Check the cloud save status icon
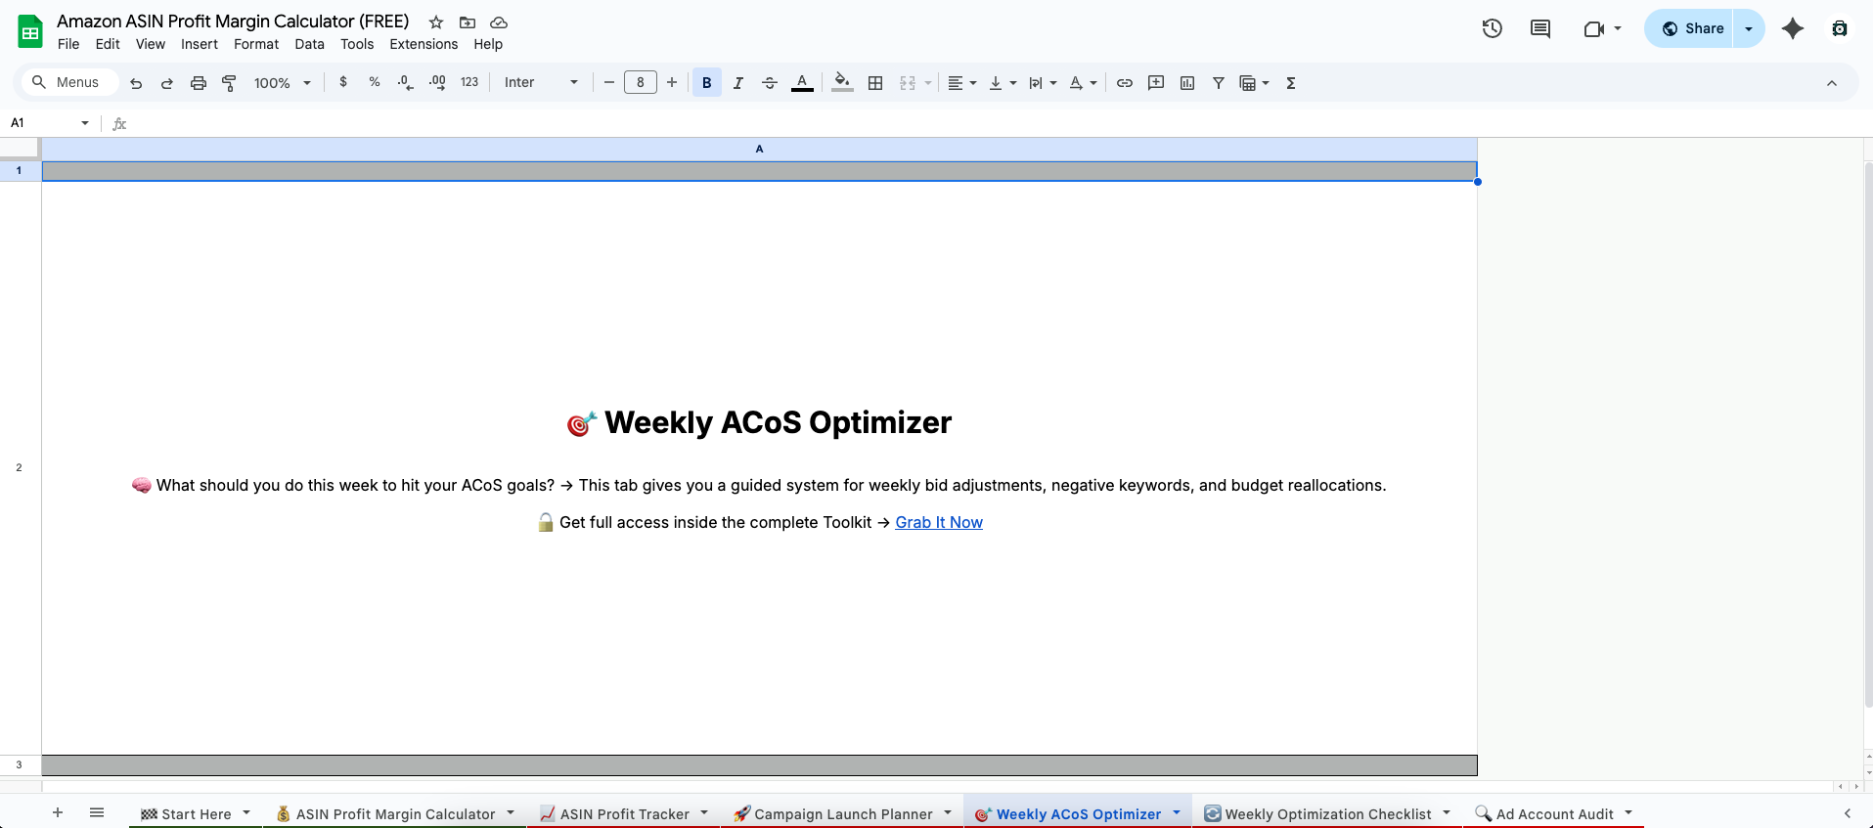Image resolution: width=1873 pixels, height=828 pixels. click(499, 22)
